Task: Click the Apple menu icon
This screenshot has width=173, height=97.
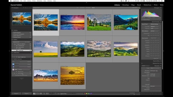Action: pyautogui.click(x=11, y=1)
